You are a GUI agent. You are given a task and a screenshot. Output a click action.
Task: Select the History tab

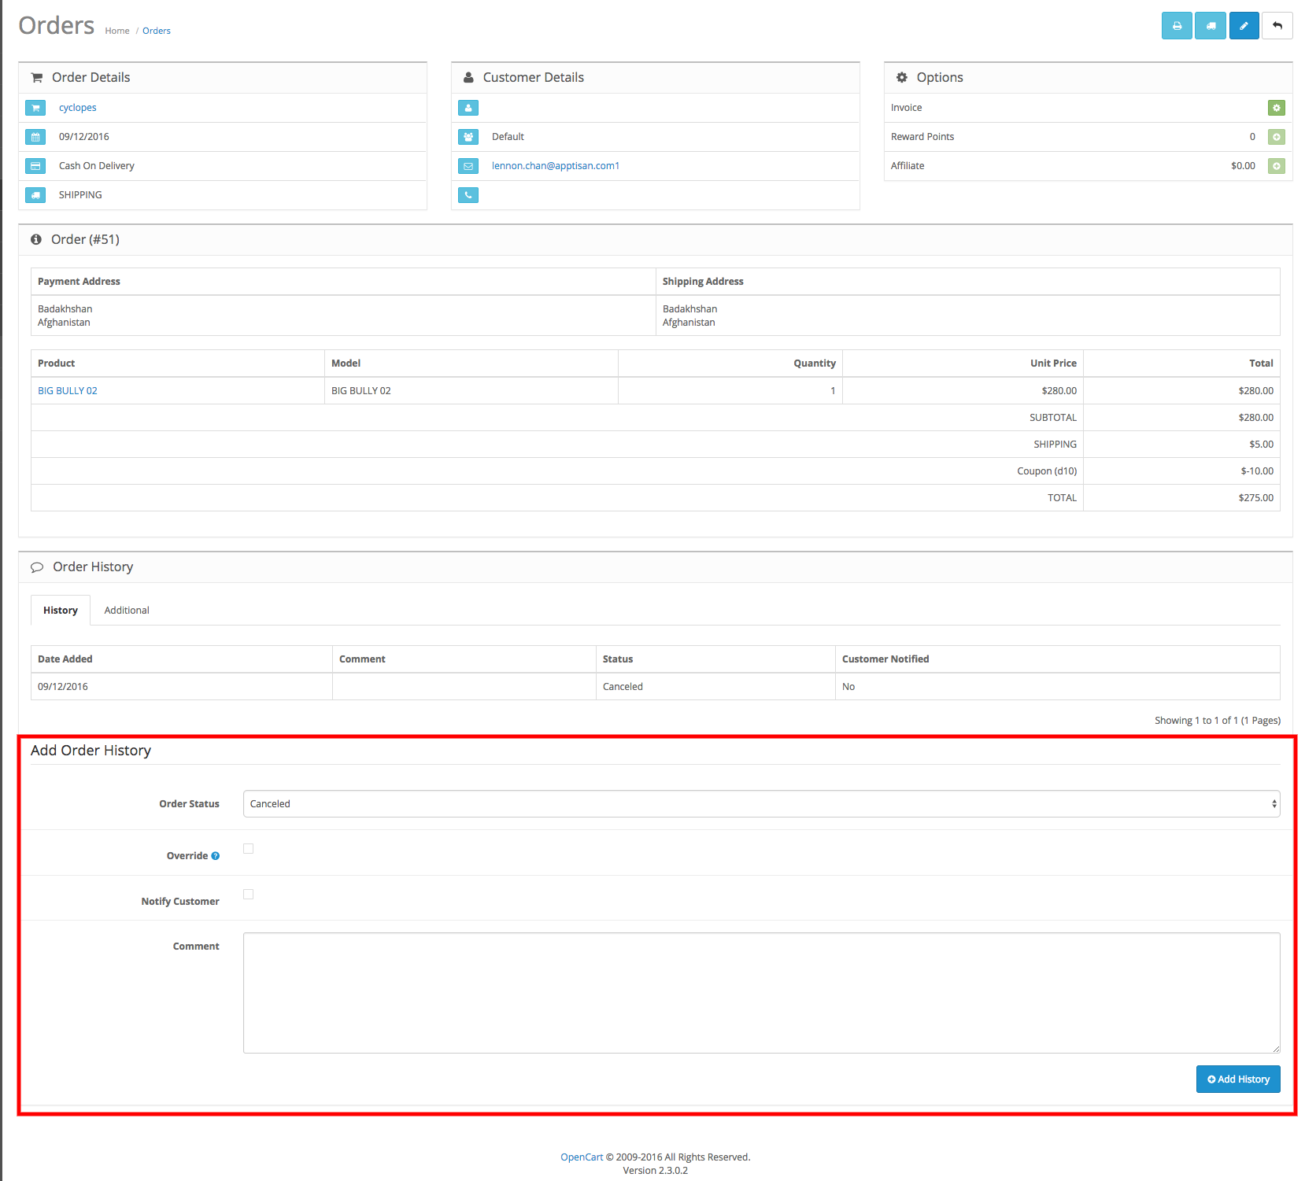pyautogui.click(x=61, y=611)
